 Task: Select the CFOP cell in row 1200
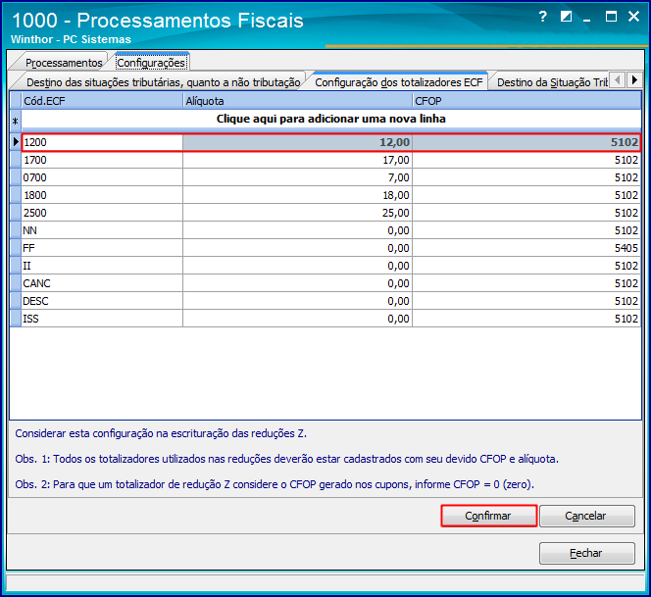coord(526,142)
